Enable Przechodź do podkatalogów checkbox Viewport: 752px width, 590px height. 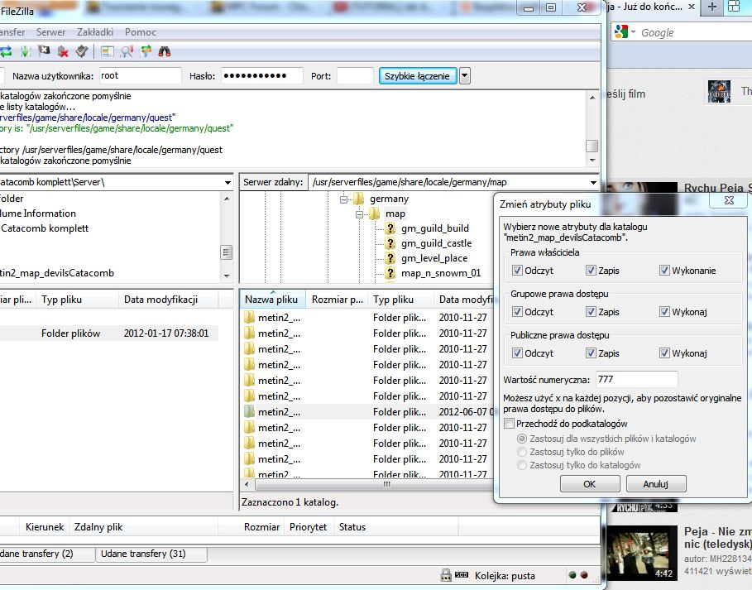click(510, 424)
